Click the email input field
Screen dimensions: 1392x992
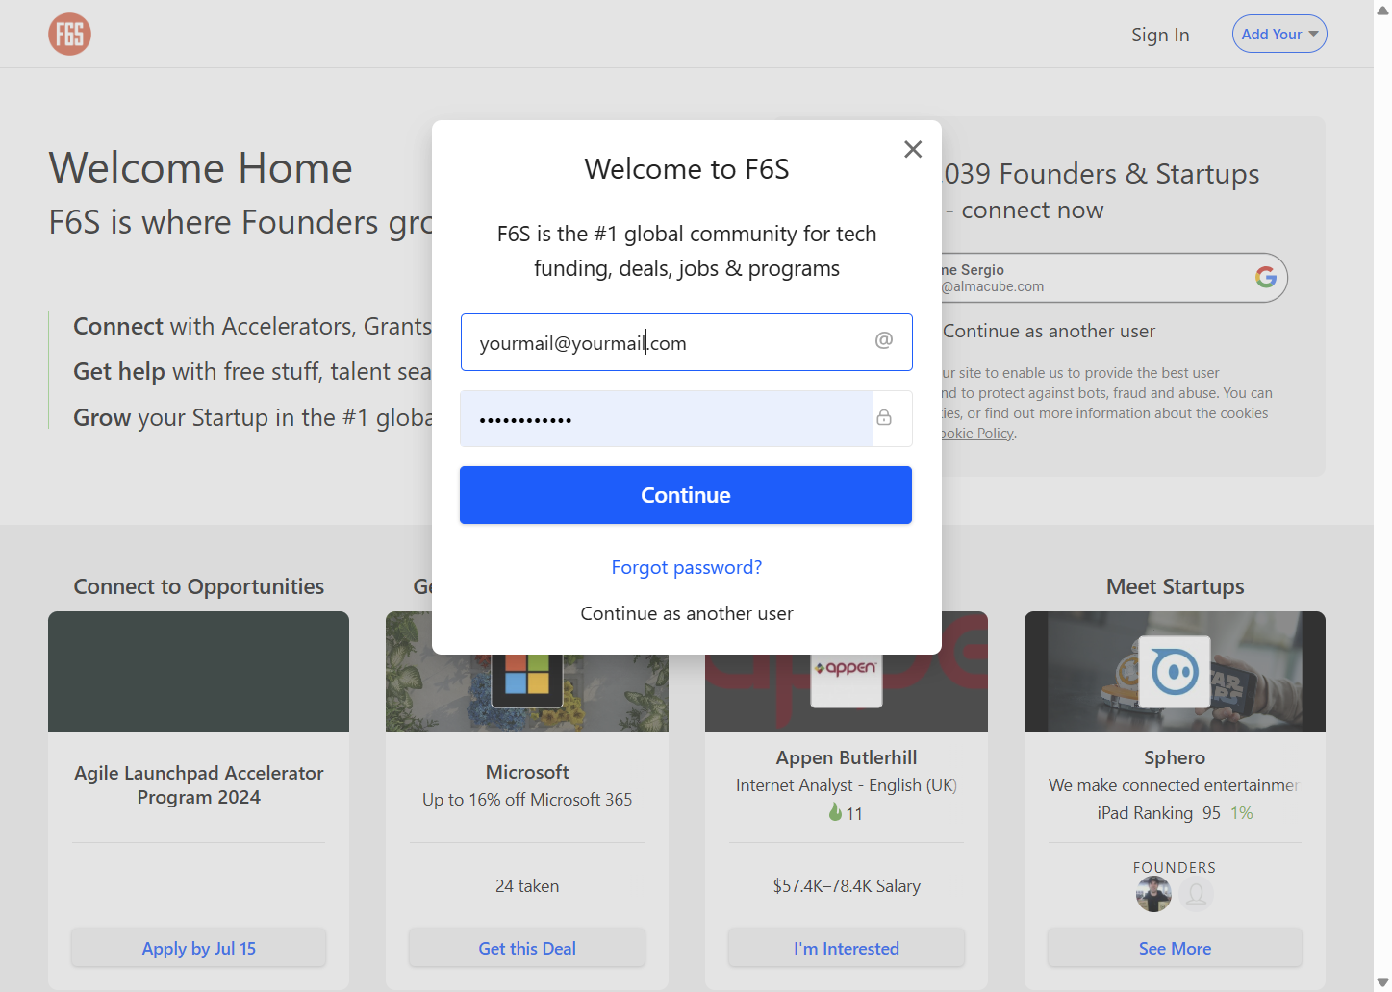pos(686,342)
